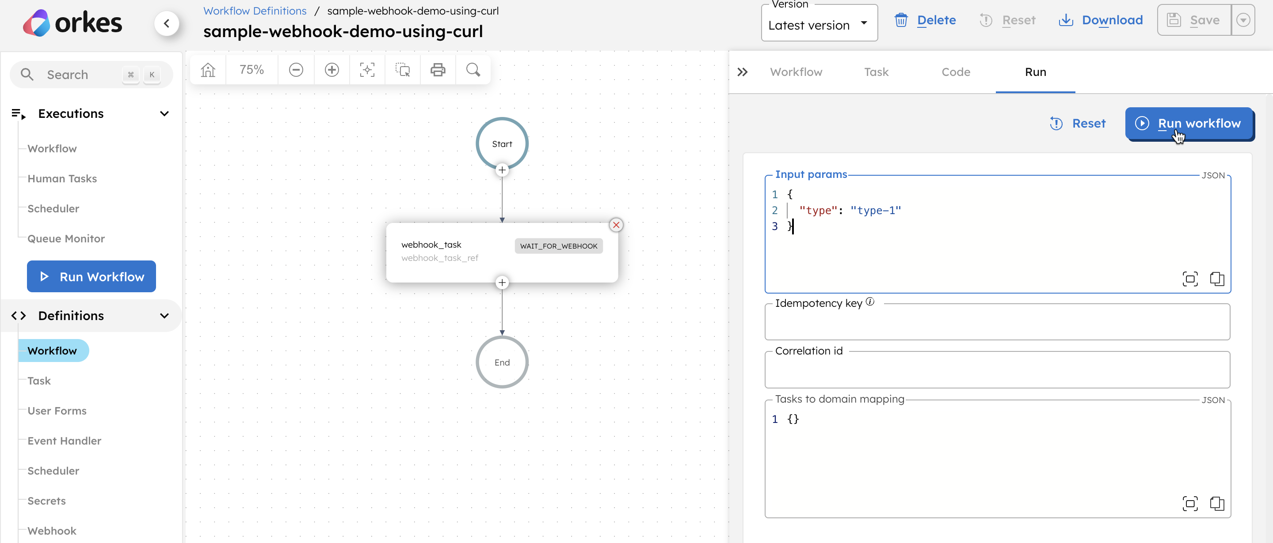Image resolution: width=1273 pixels, height=543 pixels.
Task: Open Queue Monitor
Action: [x=66, y=239]
